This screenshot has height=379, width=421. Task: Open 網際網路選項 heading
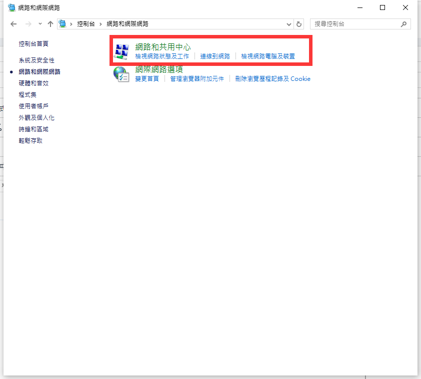click(159, 69)
